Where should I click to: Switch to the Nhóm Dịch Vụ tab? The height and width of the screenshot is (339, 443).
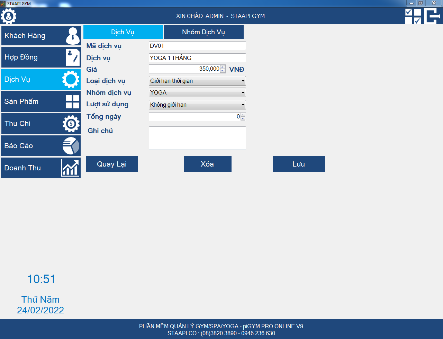coord(204,32)
